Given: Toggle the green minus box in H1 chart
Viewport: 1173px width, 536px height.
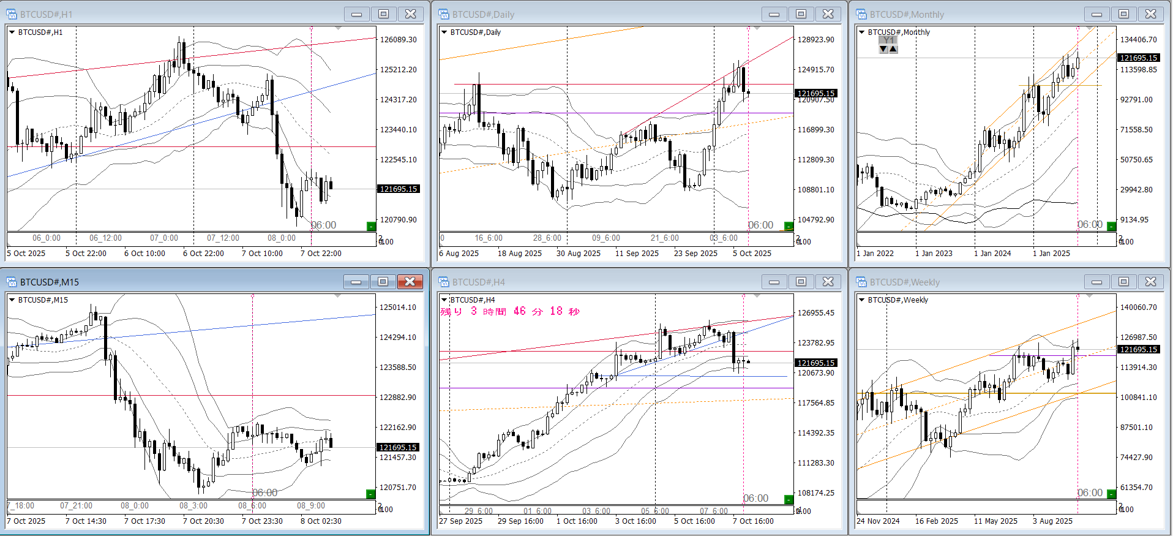Looking at the screenshot, I should [370, 227].
